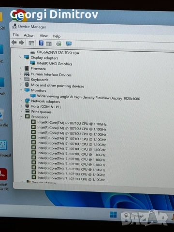Click Scan for hardware changes icon
174x232 pixels.
click(69, 44)
